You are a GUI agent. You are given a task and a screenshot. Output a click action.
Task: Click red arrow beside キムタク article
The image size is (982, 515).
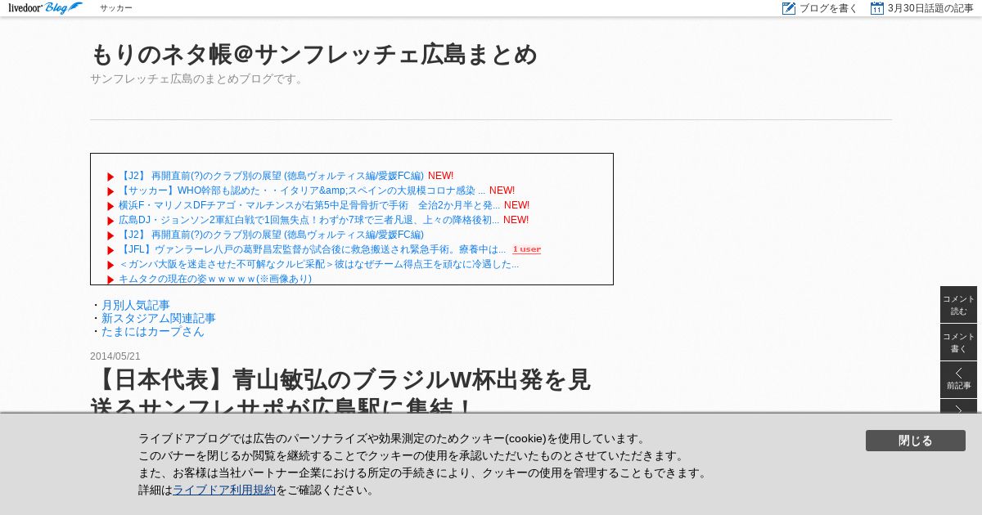pyautogui.click(x=110, y=280)
